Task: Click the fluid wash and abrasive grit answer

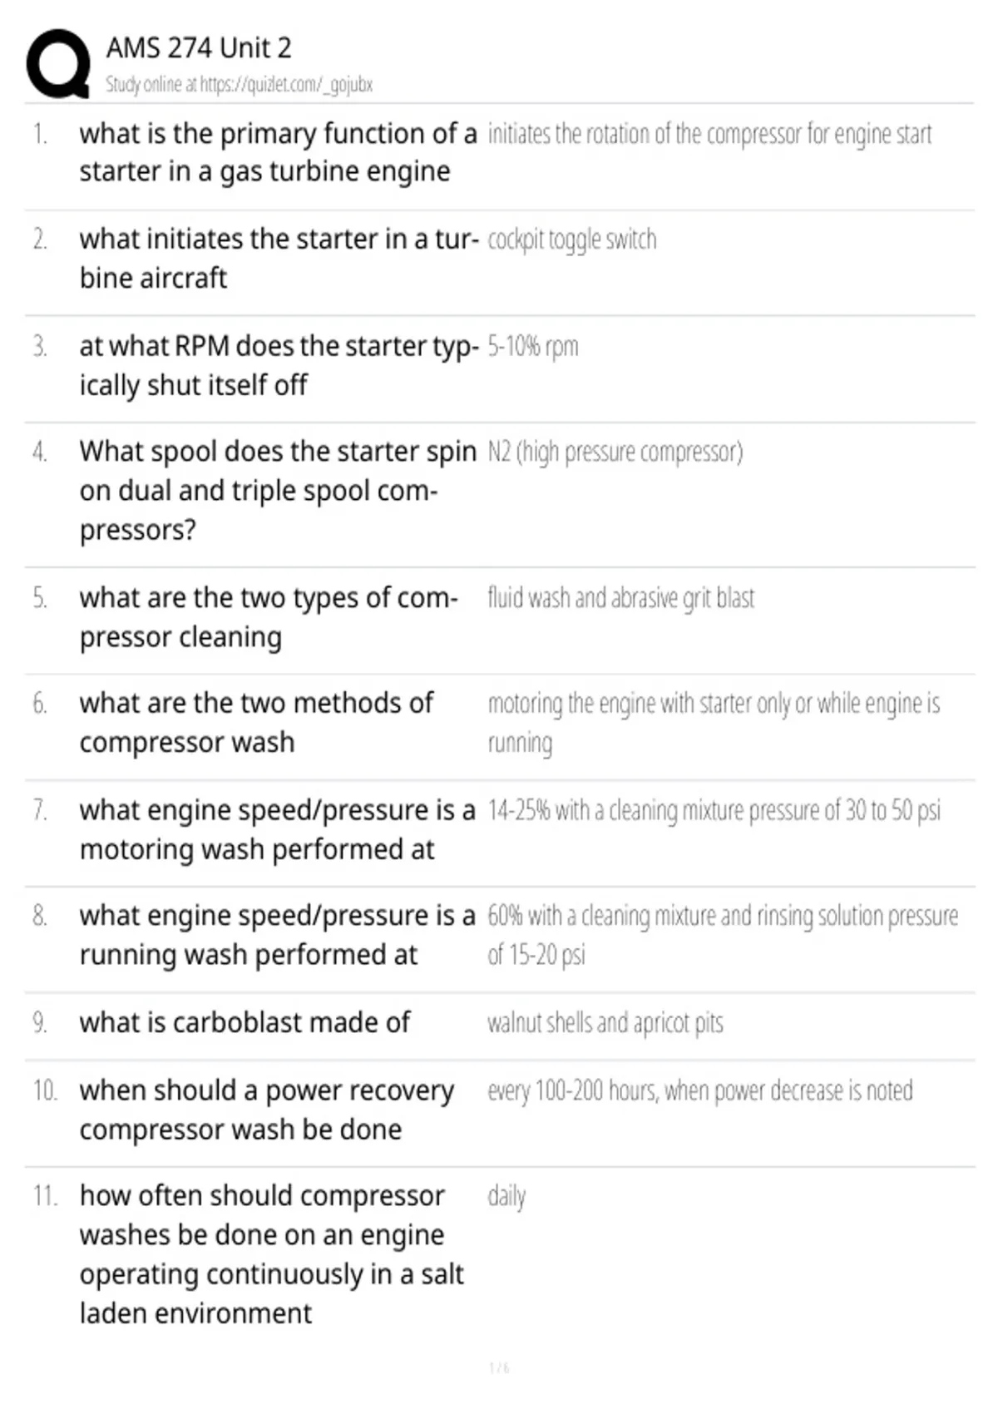Action: pyautogui.click(x=621, y=598)
